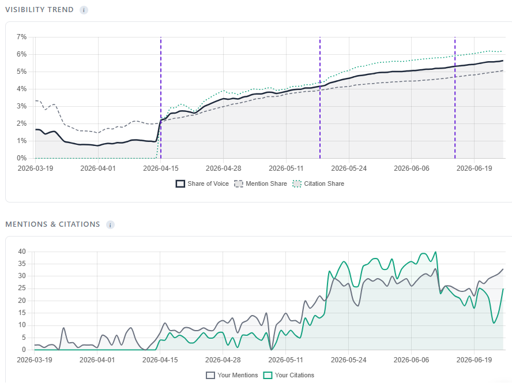Screen dimensions: 512x386
Task: Click the Mentions & Citations heading
Action: click(52, 224)
